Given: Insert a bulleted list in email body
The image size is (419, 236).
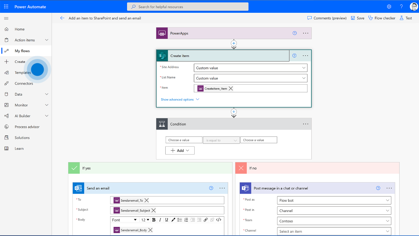Looking at the screenshot, I should (x=180, y=220).
